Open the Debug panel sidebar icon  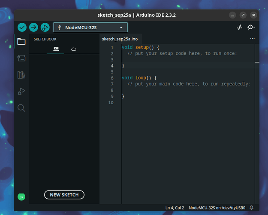point(21,92)
